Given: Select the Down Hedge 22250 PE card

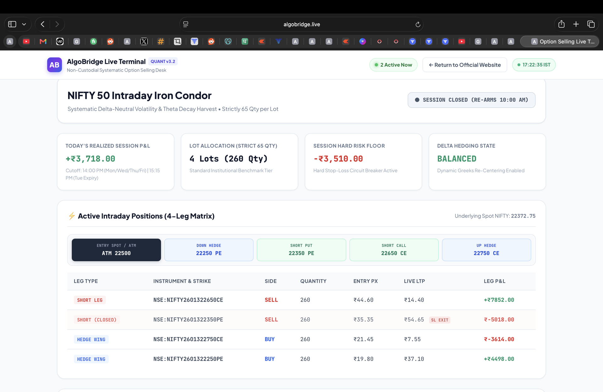Looking at the screenshot, I should coord(209,250).
